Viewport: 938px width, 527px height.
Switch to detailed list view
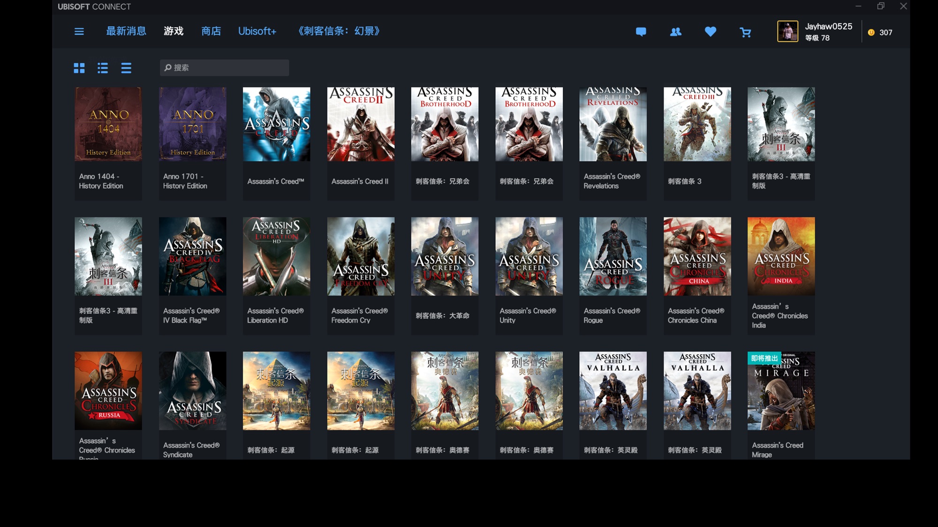(103, 68)
